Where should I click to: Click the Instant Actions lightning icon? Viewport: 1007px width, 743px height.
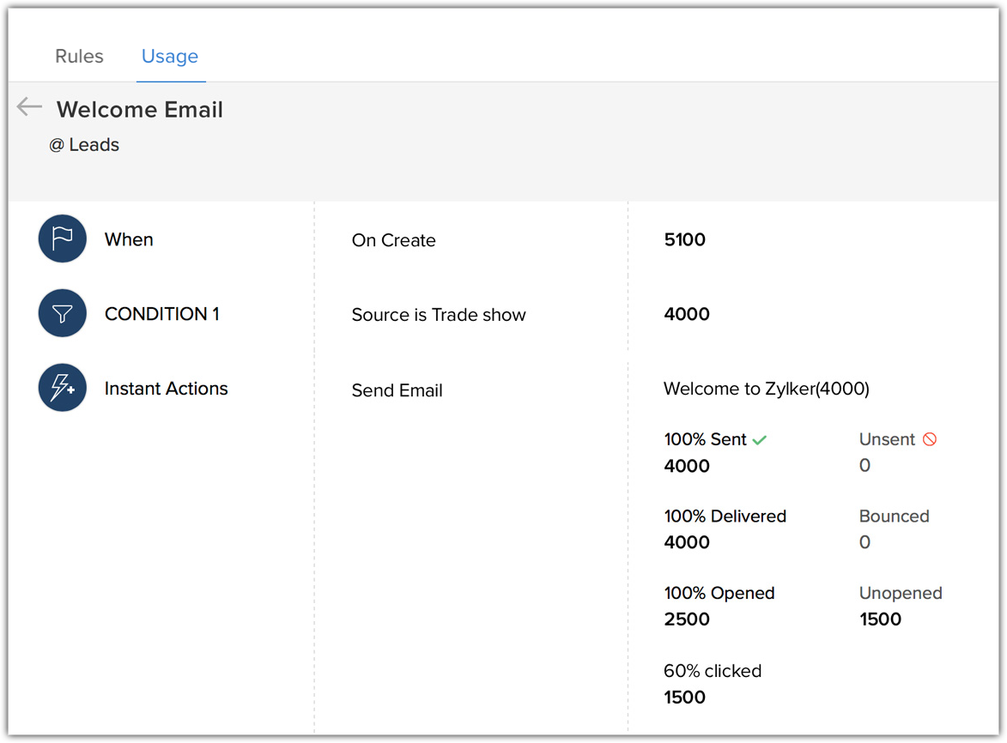click(63, 388)
